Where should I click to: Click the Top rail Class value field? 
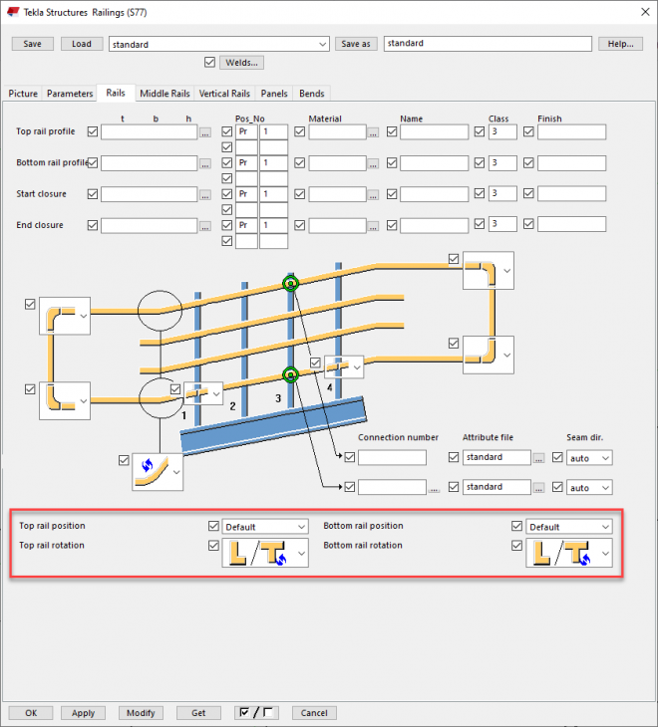(502, 131)
